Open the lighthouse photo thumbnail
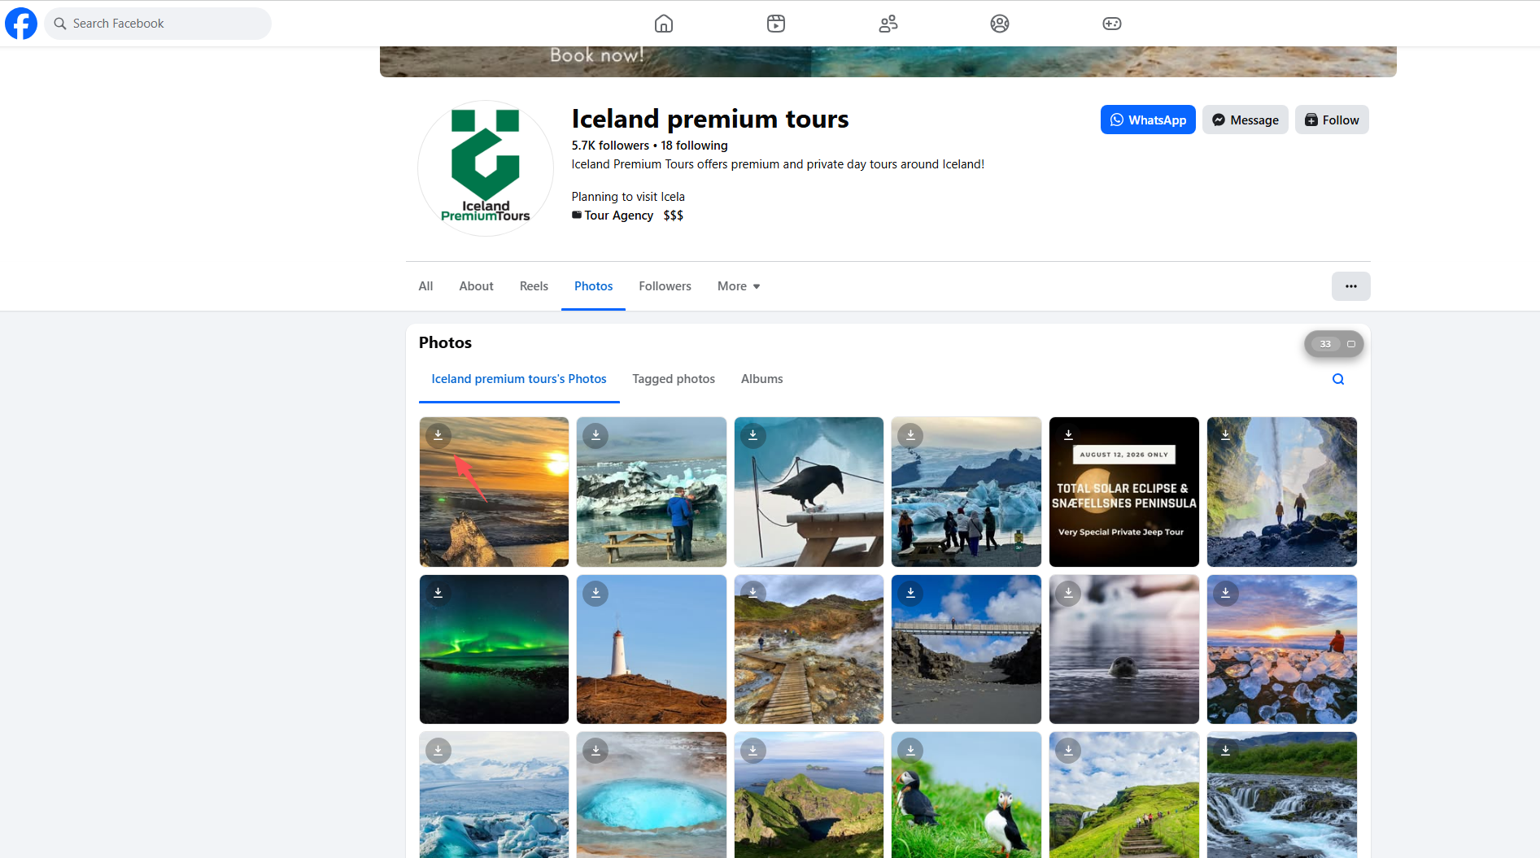Screen dimensions: 1540x858 [652, 650]
